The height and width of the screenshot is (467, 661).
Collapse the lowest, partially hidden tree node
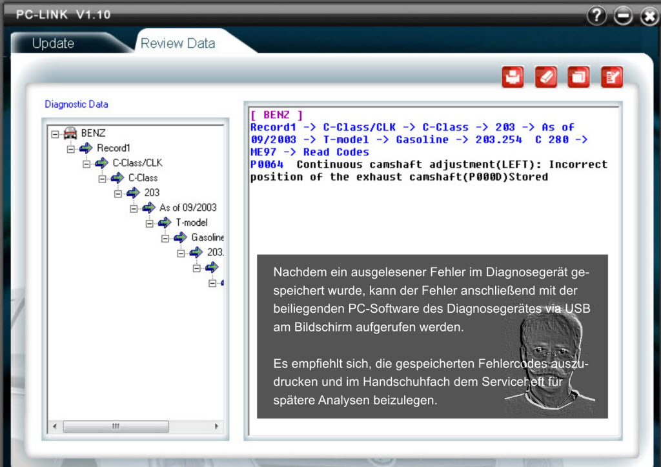[212, 283]
